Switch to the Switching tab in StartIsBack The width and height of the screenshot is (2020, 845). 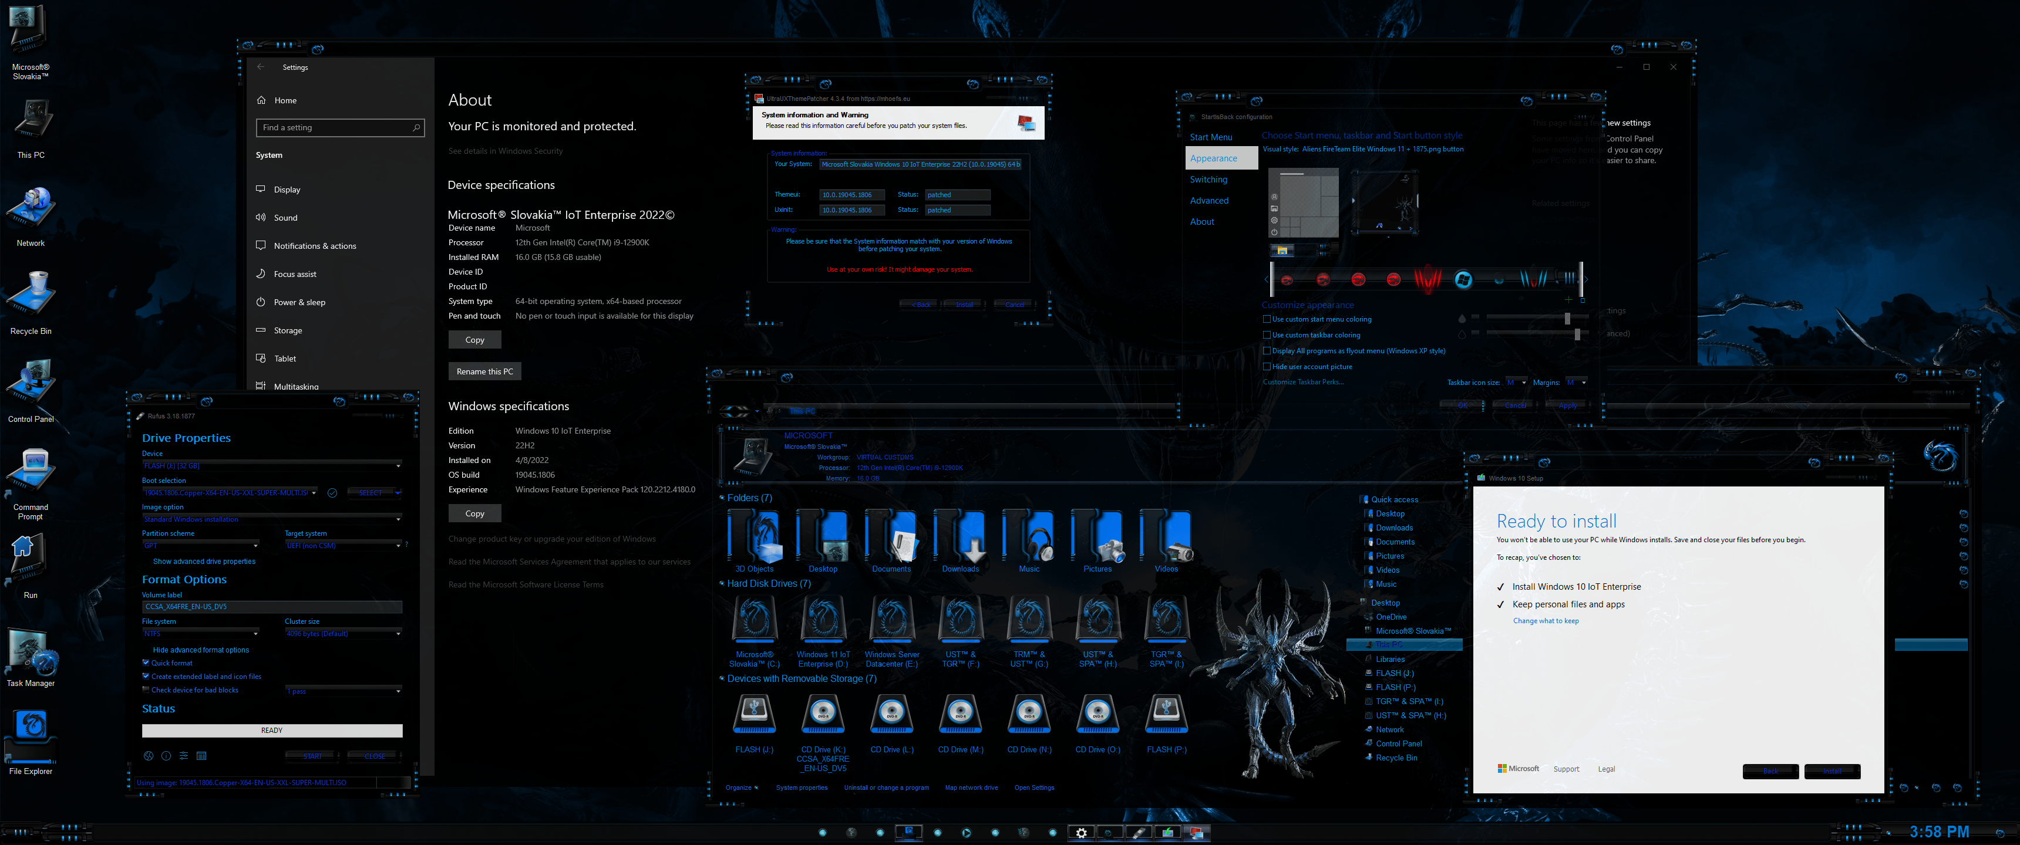point(1208,180)
